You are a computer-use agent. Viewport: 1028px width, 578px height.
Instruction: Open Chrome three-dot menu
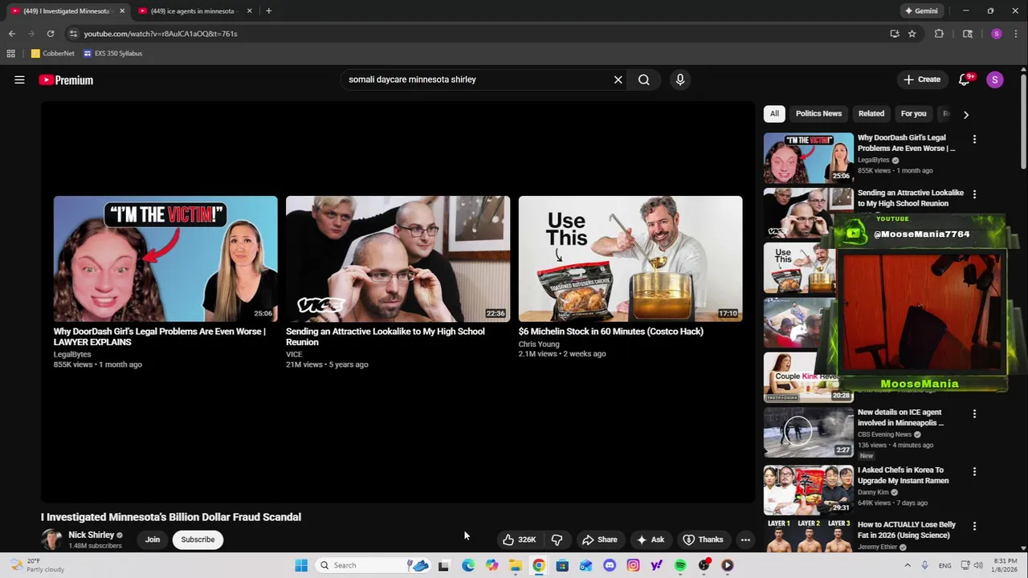coord(1015,34)
